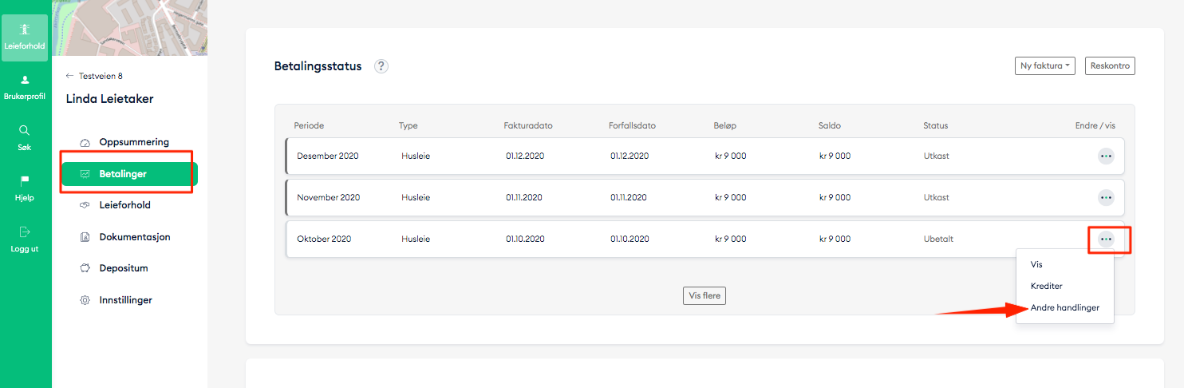Click the Reskontro button
Viewport: 1184px width, 388px height.
[x=1110, y=66]
